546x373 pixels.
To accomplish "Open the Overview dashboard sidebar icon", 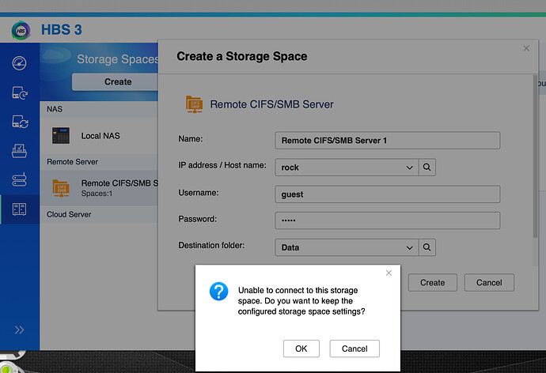I will click(19, 63).
